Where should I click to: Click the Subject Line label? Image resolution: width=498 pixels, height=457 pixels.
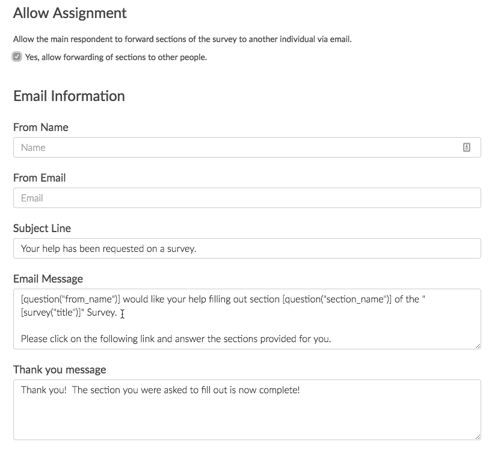click(42, 228)
